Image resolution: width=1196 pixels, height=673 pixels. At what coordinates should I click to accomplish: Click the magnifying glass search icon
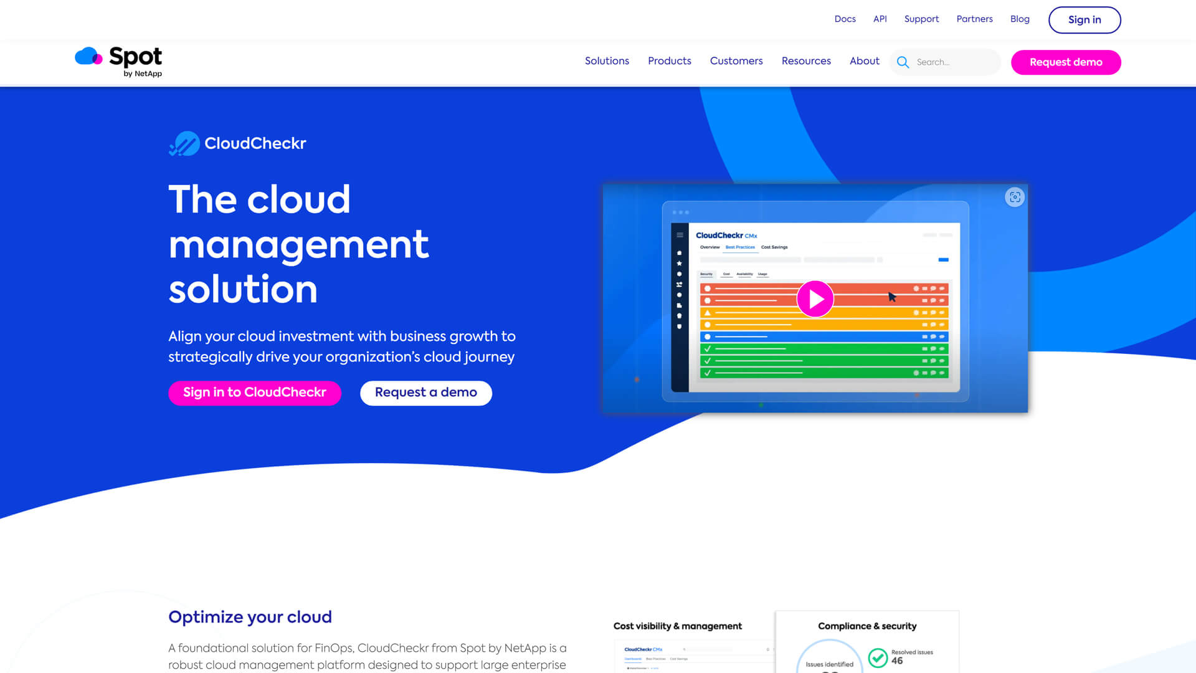[x=903, y=62]
